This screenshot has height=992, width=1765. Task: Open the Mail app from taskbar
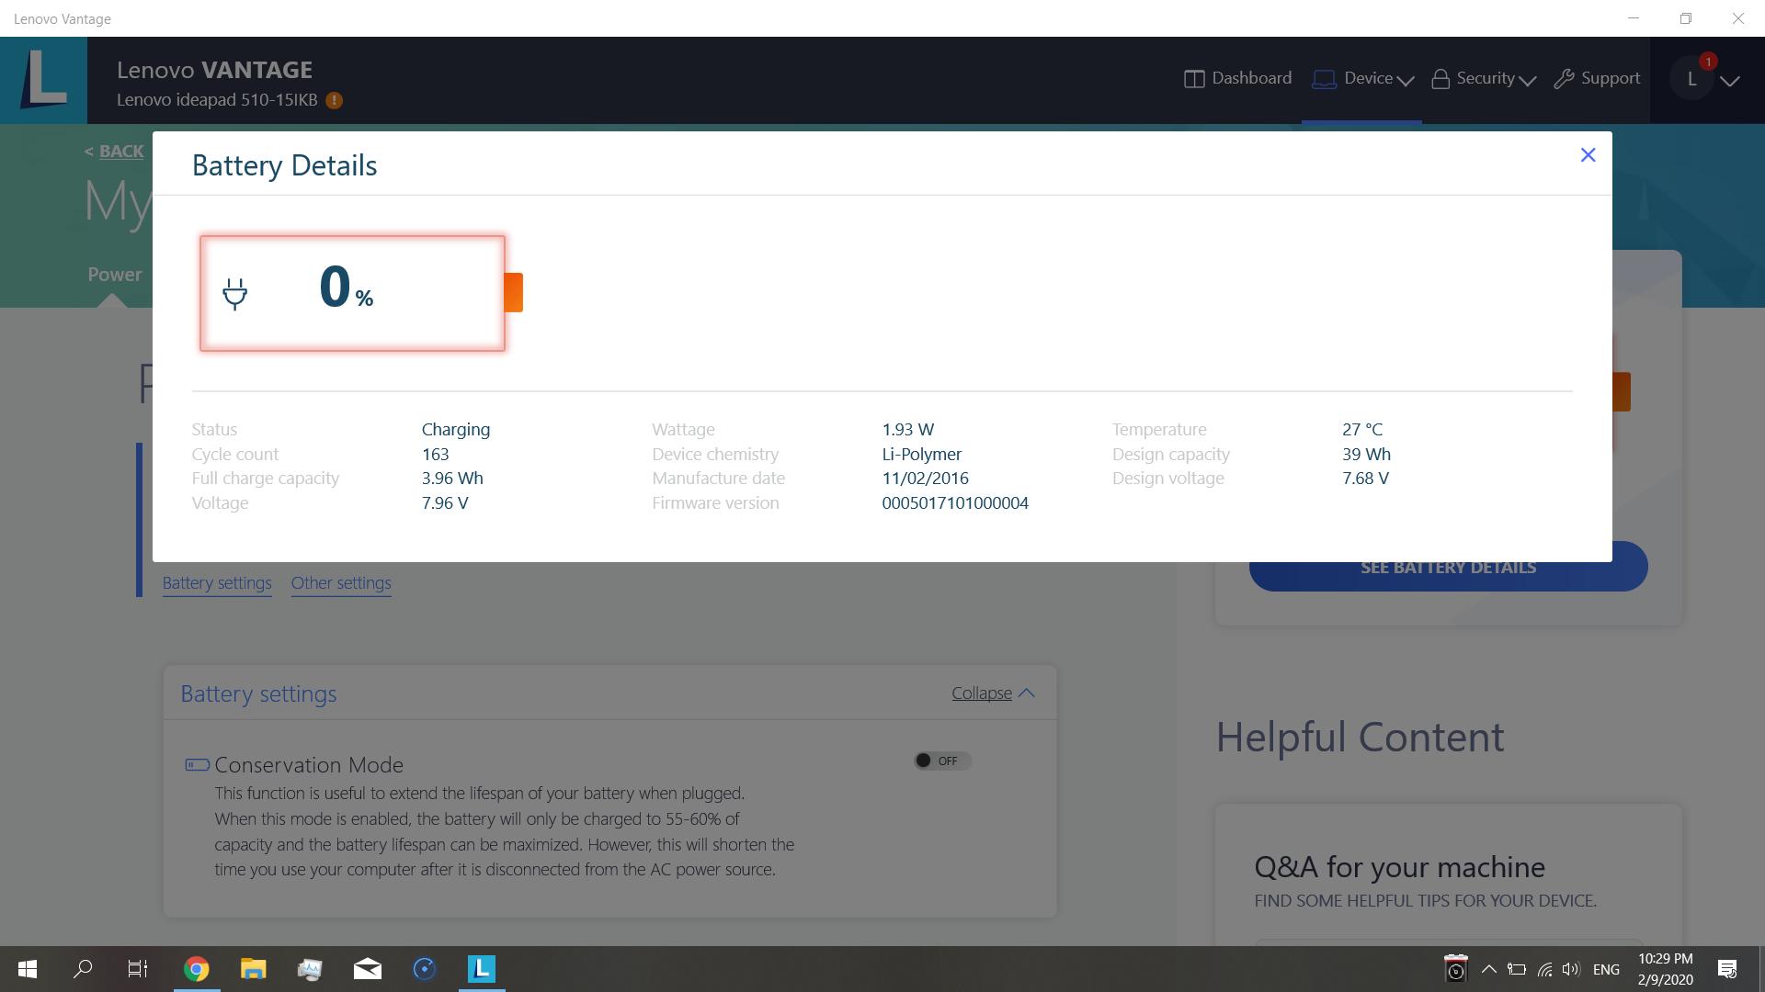tap(368, 969)
